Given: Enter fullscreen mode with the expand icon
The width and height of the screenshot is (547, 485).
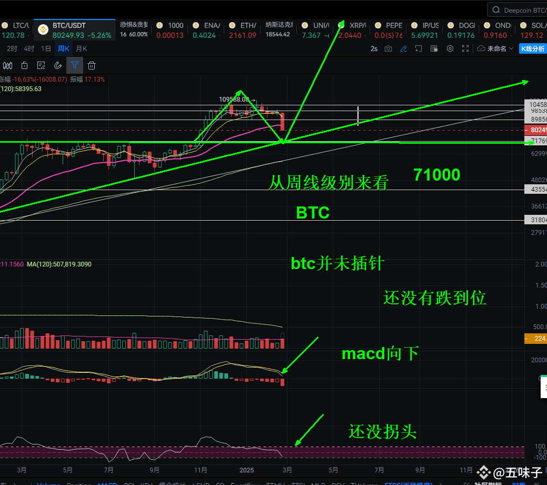Looking at the screenshot, I should point(465,48).
